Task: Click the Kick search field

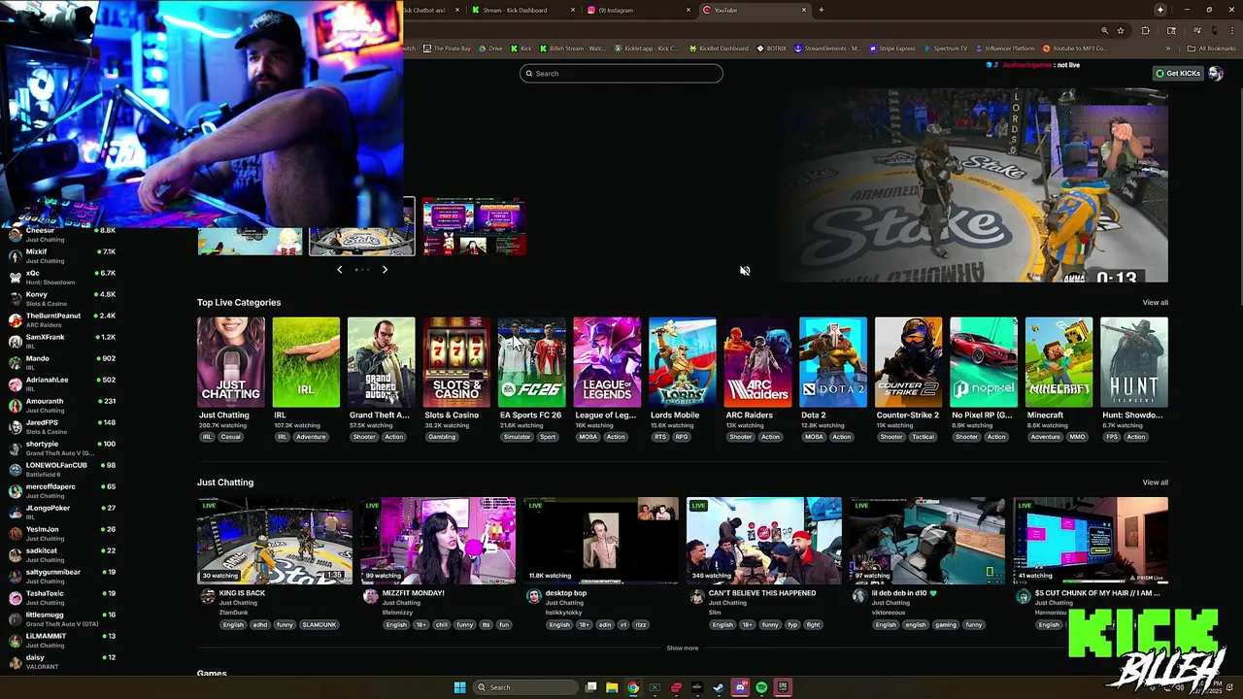Action: [621, 74]
